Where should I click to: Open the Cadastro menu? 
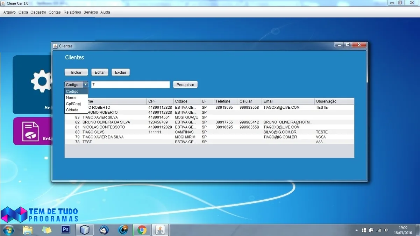pos(38,12)
